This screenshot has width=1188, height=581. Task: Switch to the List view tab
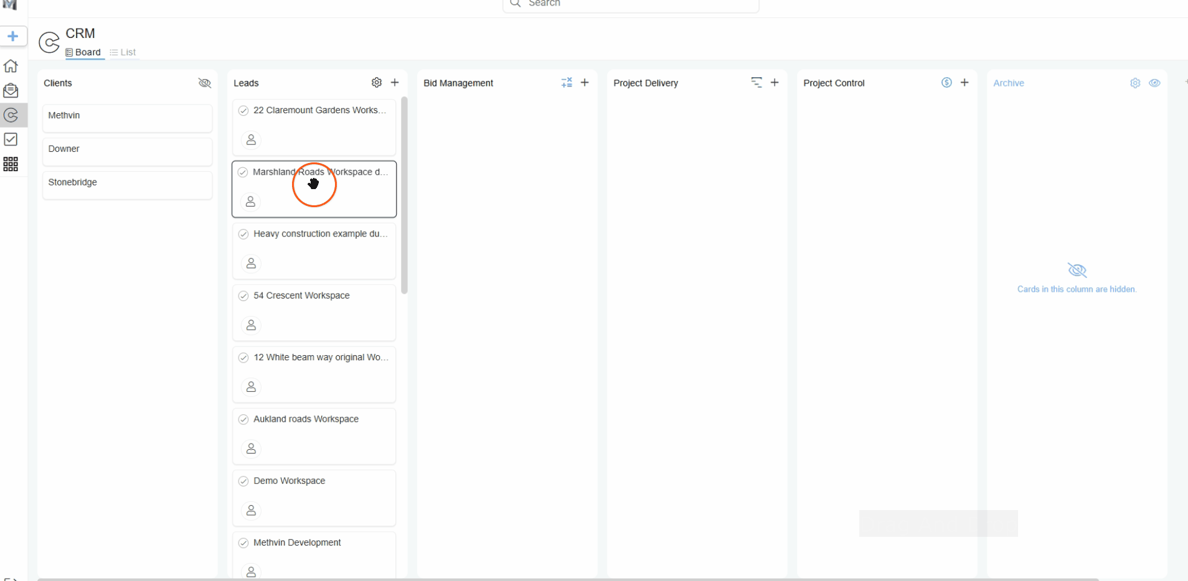point(123,52)
